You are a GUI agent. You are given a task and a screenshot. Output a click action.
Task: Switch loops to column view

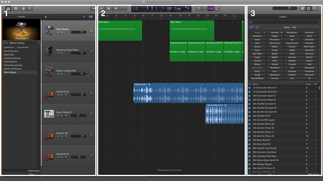click(257, 27)
